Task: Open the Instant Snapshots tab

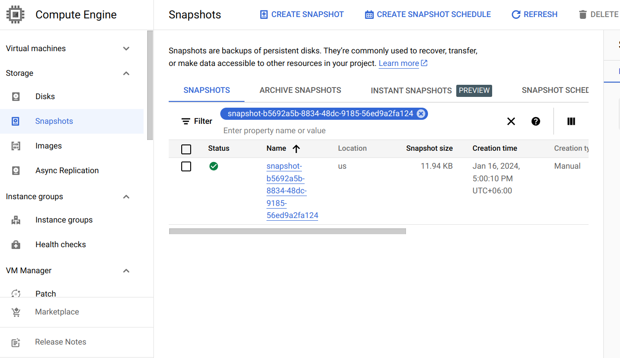Action: pos(411,90)
